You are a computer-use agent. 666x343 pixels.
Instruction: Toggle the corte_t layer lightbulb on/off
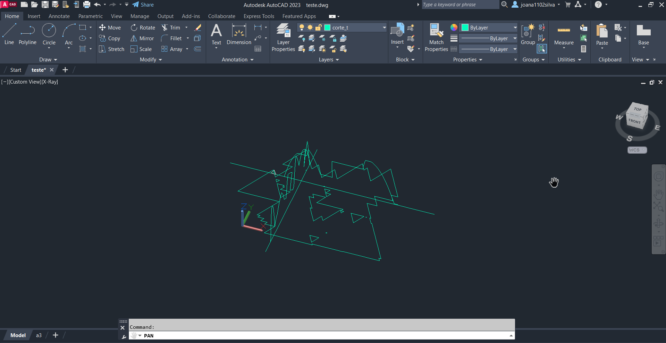(x=302, y=27)
